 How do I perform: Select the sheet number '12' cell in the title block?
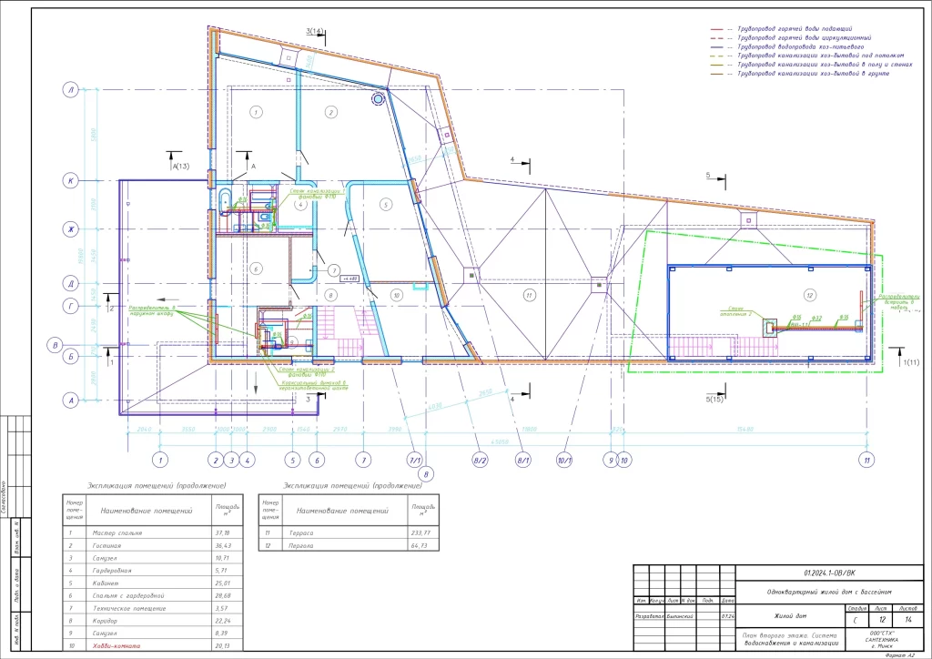[880, 619]
